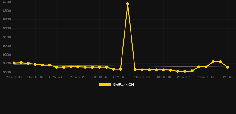This screenshot has width=236, height=114.
Task: Click the 8700 label at the top of the y-axis
Action: pyautogui.click(x=7, y=2)
